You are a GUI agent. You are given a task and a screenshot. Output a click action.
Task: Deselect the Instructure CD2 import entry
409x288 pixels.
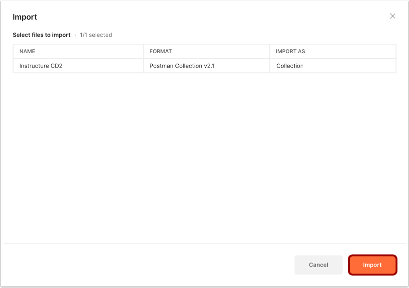click(x=78, y=66)
